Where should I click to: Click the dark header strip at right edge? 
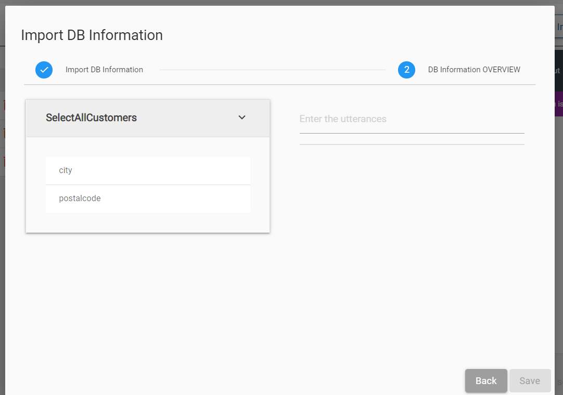pyautogui.click(x=559, y=71)
